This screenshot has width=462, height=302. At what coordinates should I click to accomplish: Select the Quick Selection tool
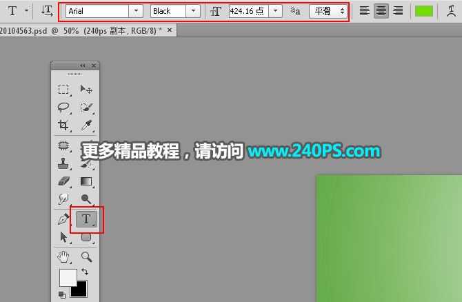(x=86, y=108)
